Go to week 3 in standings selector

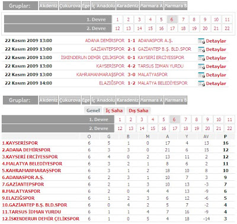click(142, 119)
